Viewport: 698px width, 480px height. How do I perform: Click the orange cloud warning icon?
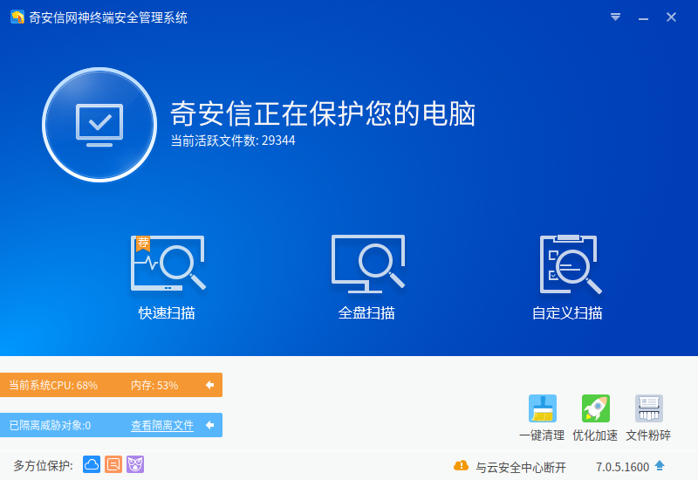tap(461, 466)
